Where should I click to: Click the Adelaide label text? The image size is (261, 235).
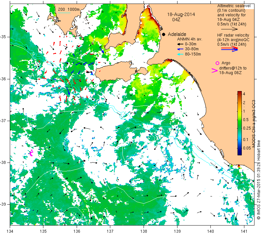(177, 34)
